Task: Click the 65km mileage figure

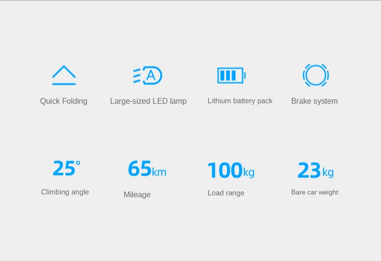Action: (x=147, y=168)
